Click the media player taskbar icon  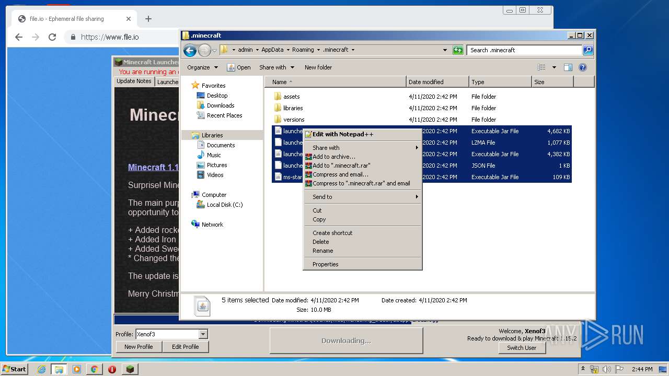click(77, 369)
